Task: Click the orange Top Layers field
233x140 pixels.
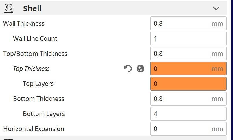Action: [188, 84]
